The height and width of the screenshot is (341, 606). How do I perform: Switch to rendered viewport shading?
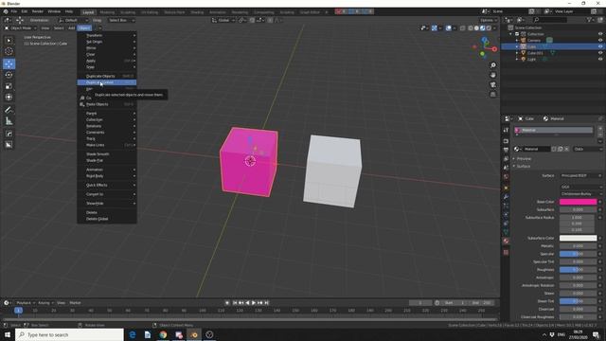pyautogui.click(x=489, y=28)
